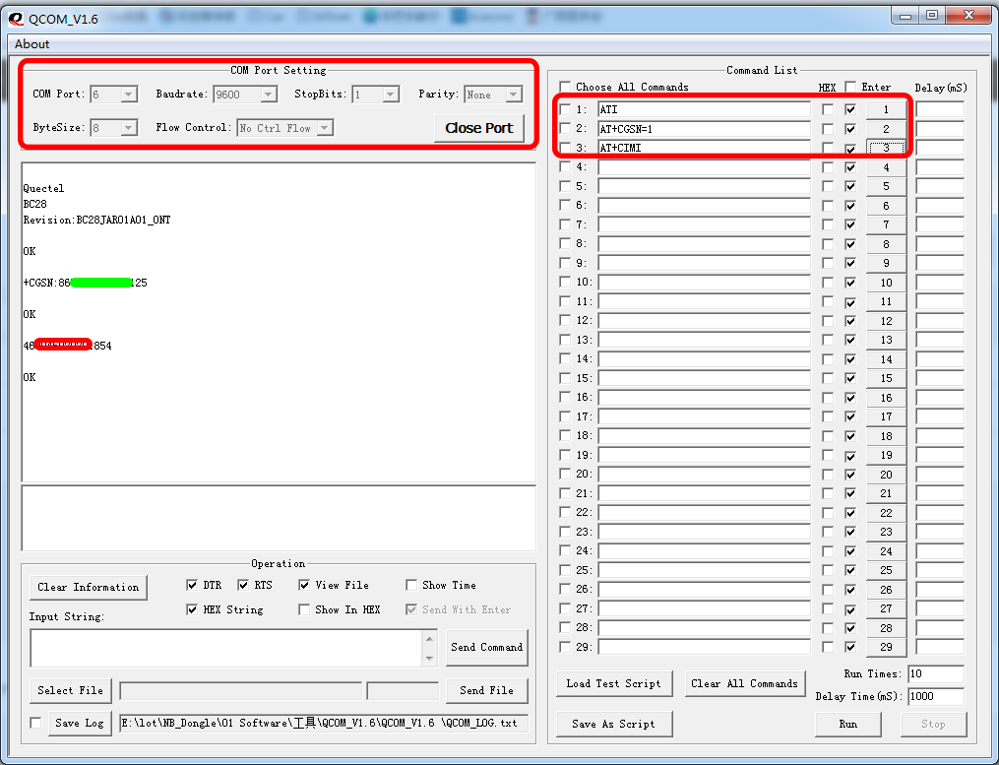Expand the StopBits dropdown
The width and height of the screenshot is (999, 765).
point(391,95)
